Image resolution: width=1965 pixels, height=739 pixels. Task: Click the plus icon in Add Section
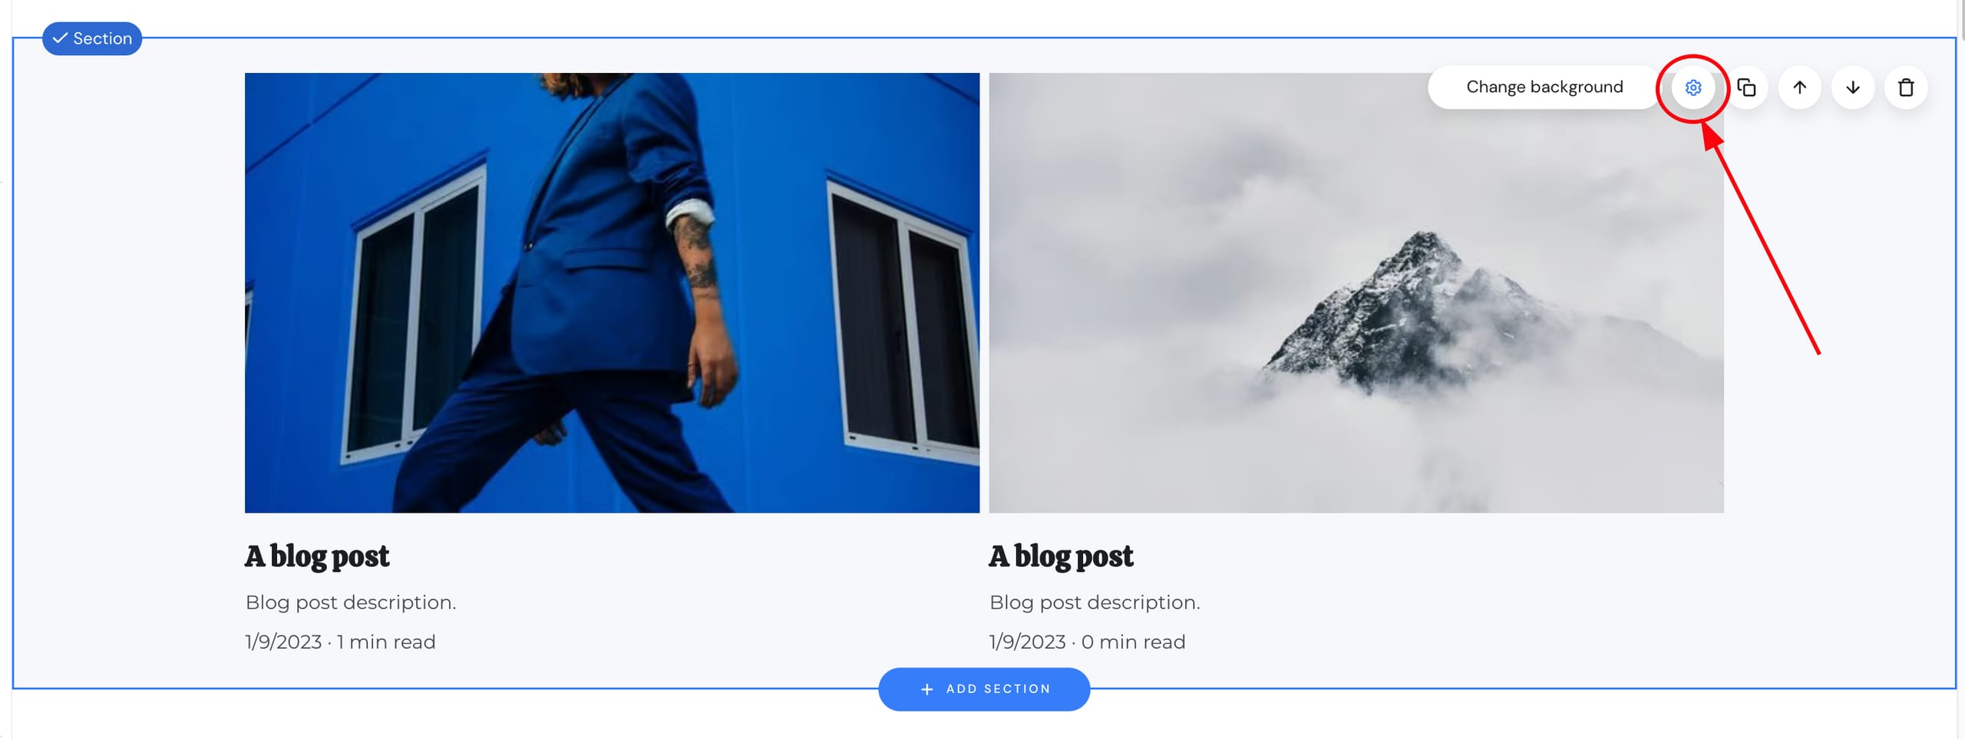pyautogui.click(x=926, y=690)
